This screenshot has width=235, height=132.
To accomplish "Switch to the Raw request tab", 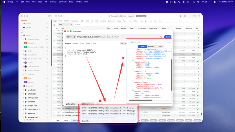I will [95, 43].
